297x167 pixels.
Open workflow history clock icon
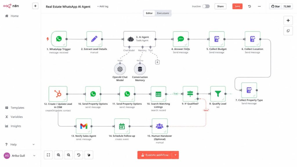click(x=249, y=6)
